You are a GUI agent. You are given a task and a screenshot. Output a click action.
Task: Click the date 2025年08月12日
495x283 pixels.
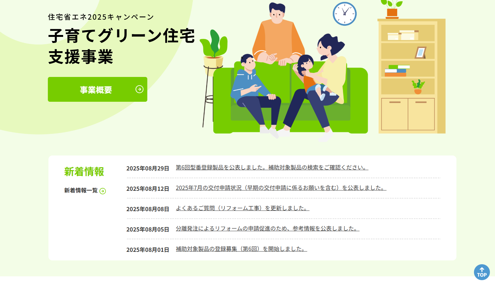tap(148, 189)
